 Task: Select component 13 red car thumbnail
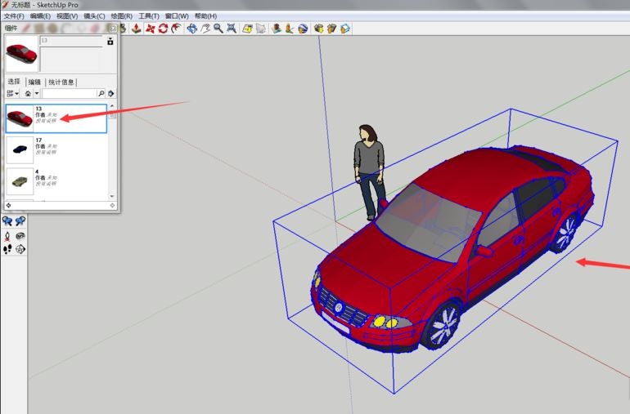pyautogui.click(x=20, y=118)
